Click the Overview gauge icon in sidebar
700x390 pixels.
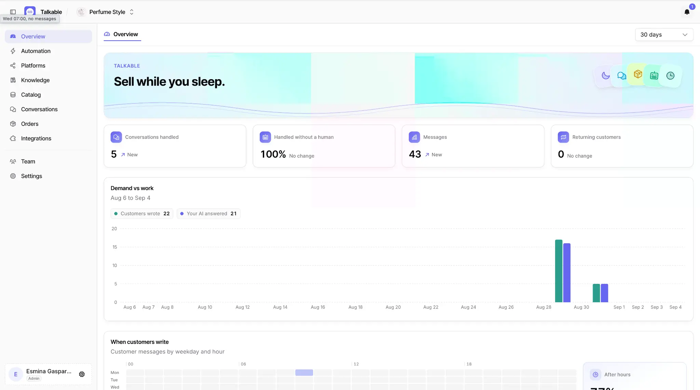[x=13, y=36]
